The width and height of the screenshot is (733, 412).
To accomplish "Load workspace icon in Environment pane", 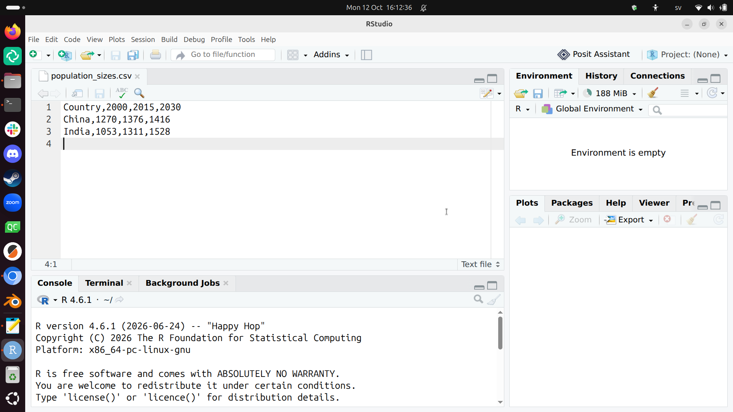I will pos(521,93).
